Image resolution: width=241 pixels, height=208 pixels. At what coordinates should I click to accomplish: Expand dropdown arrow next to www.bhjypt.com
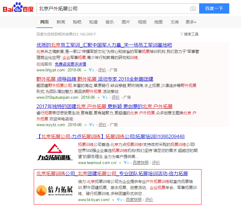85,70
